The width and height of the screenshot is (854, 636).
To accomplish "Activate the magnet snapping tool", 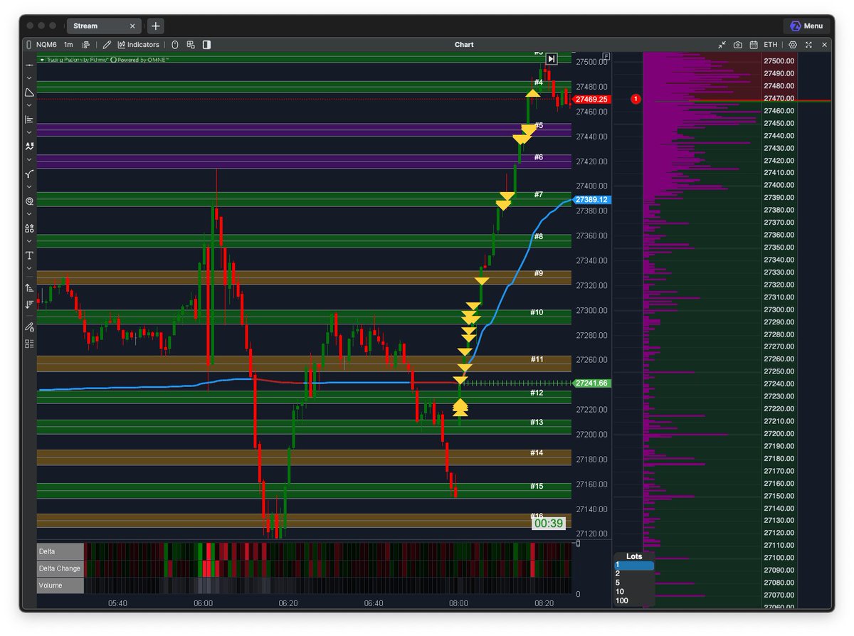I will (28, 201).
